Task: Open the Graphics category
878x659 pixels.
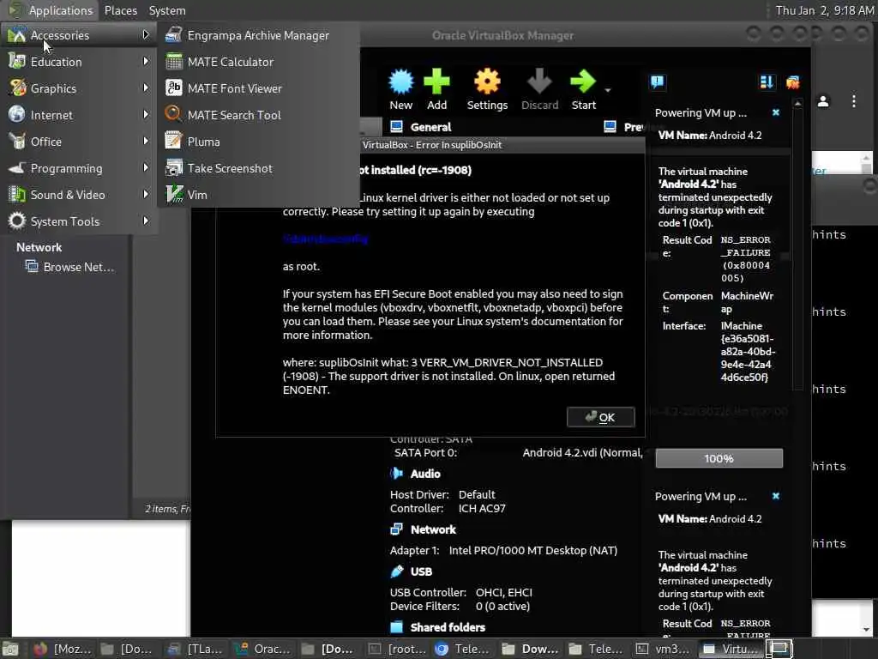Action: (x=78, y=88)
